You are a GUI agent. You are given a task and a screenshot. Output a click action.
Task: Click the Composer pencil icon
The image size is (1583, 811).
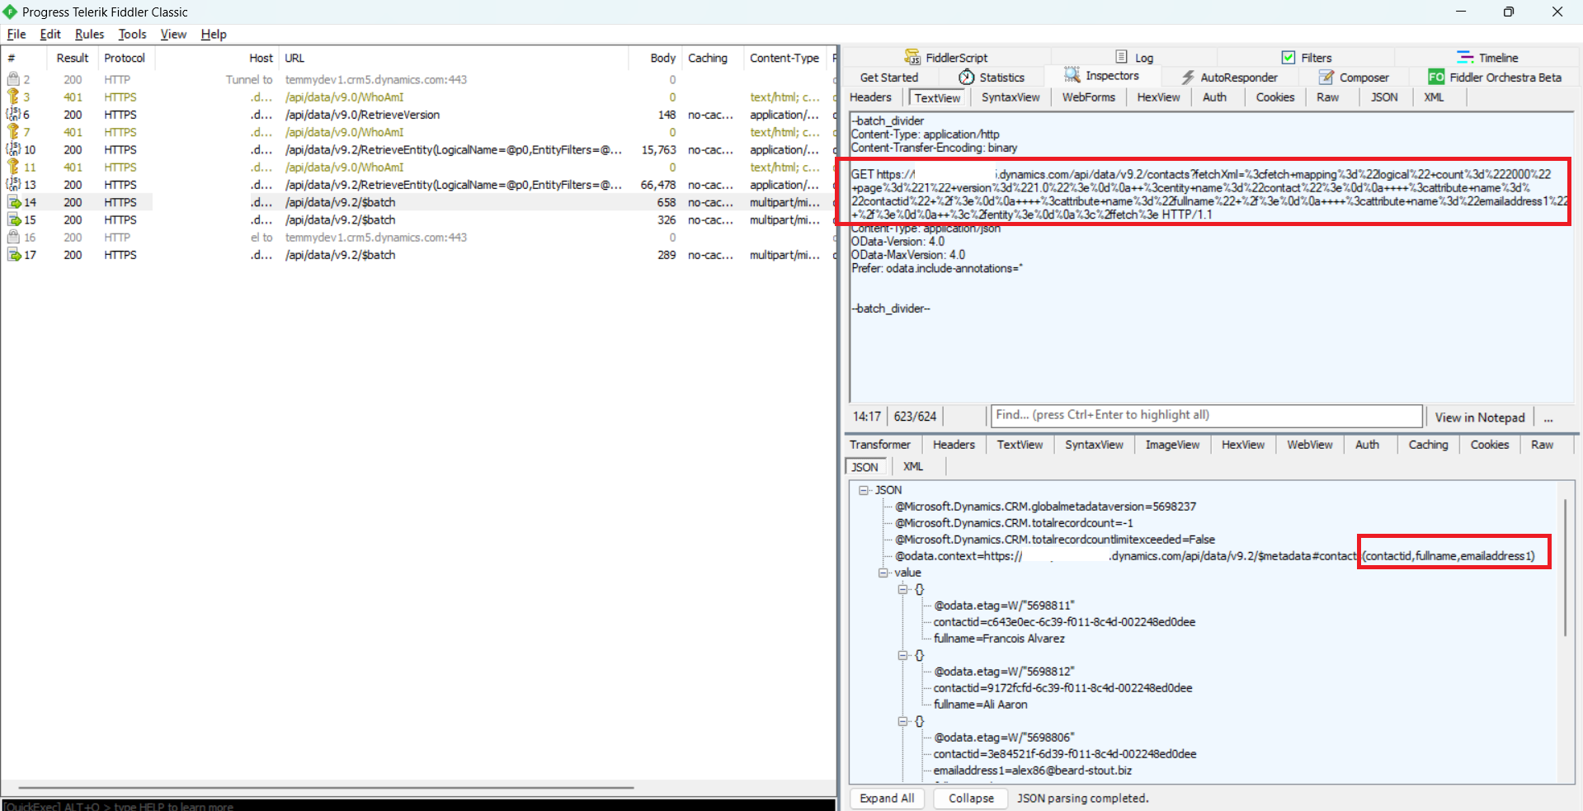1326,77
